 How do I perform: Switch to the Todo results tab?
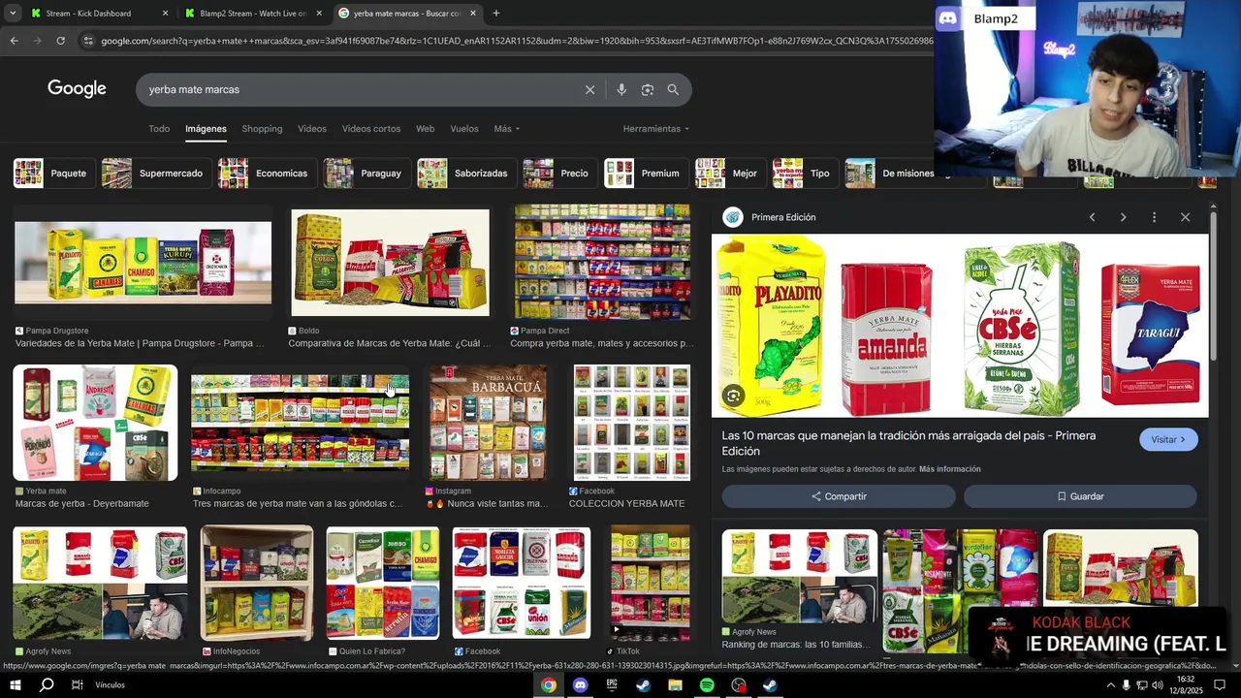click(159, 129)
